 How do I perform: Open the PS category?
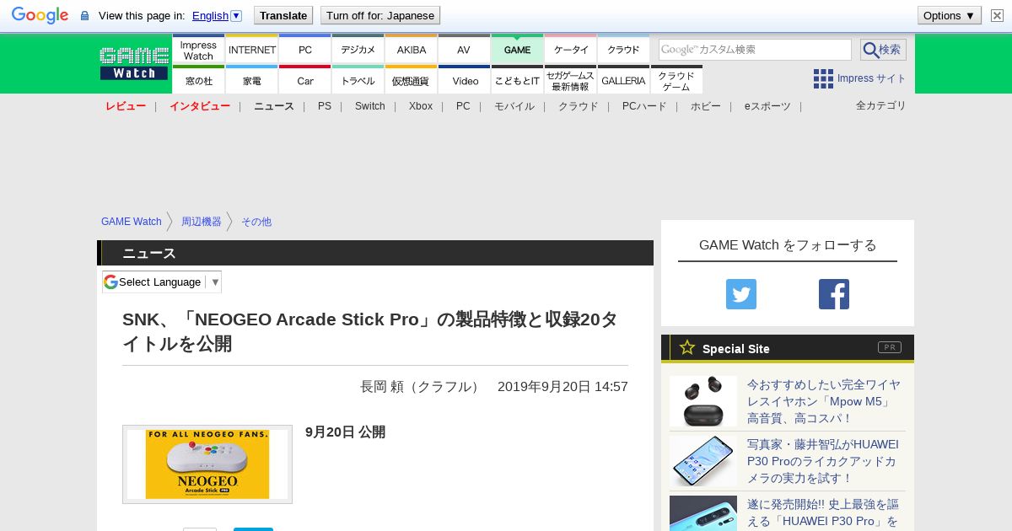[x=325, y=106]
